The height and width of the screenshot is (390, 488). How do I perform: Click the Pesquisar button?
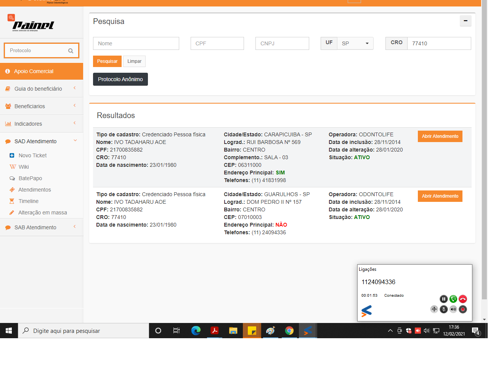[107, 61]
